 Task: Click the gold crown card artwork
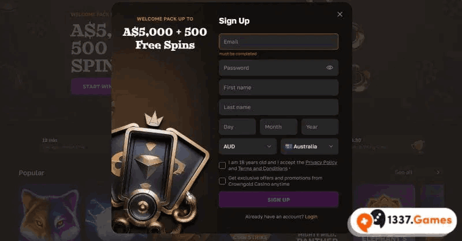point(161,171)
